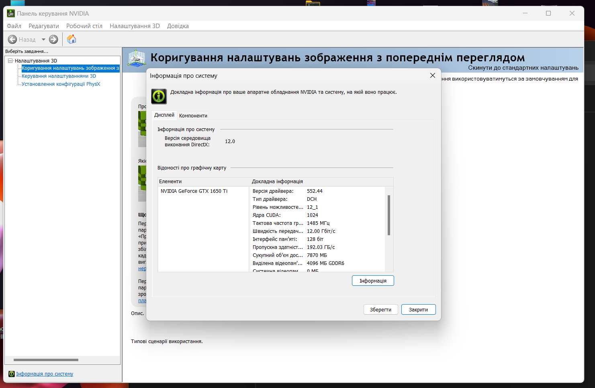Open the Робочий стіл menu
Viewport: 595px width, 388px height.
pos(84,26)
